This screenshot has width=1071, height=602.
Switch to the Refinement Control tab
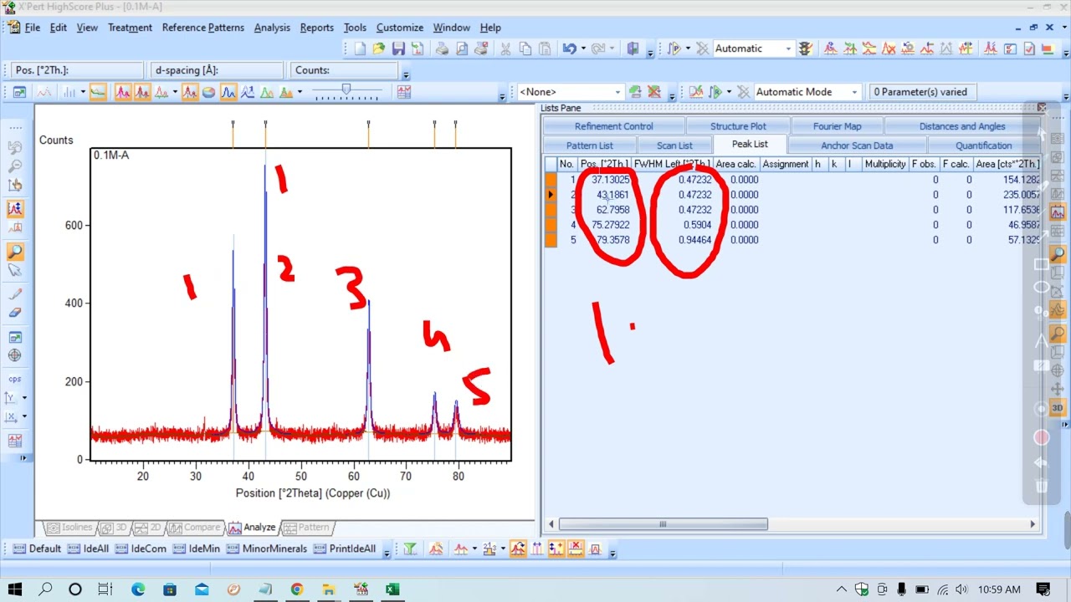tap(614, 126)
